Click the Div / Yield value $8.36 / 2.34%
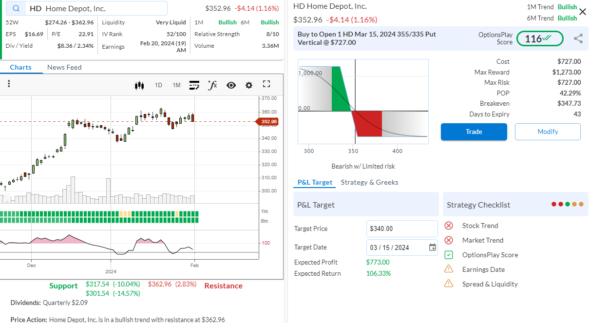Image resolution: width=589 pixels, height=323 pixels. [x=75, y=46]
